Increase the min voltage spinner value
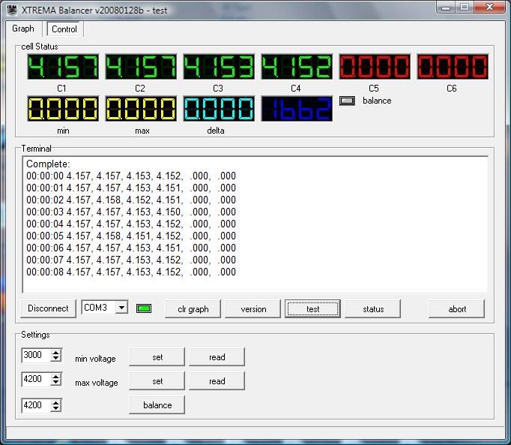 56,352
